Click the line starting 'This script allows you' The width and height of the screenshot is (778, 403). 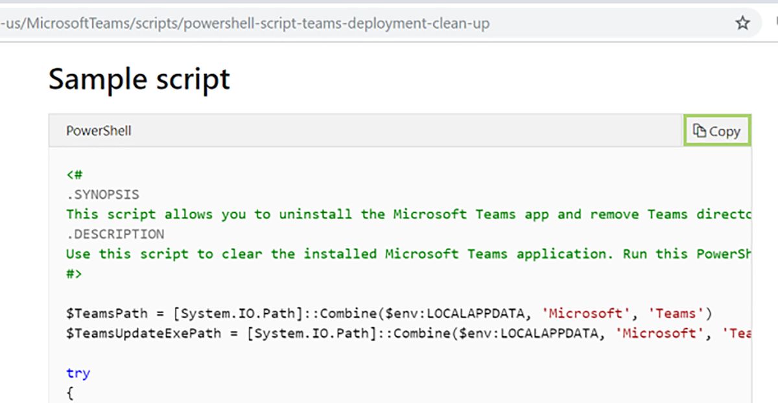point(408,214)
